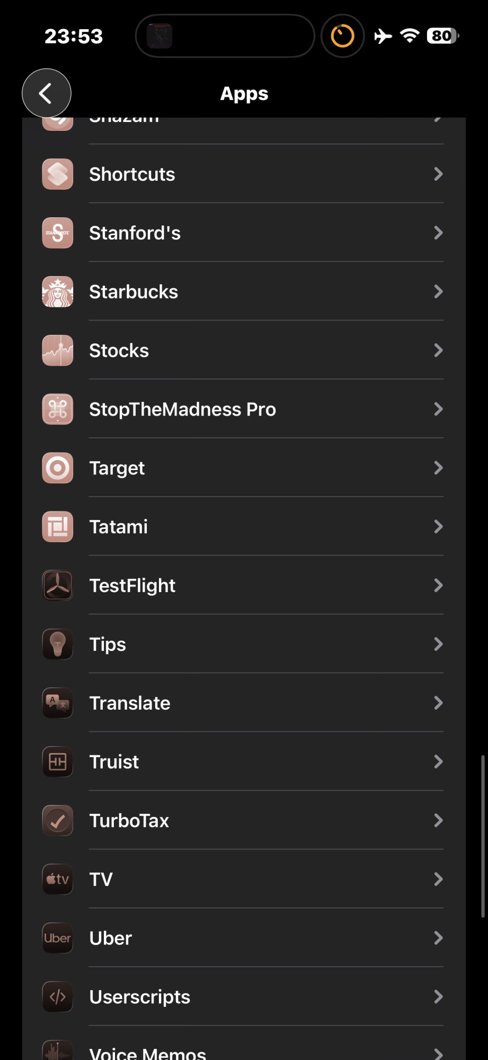This screenshot has width=488, height=1060.
Task: Tap the Uber app icon
Action: click(x=58, y=938)
